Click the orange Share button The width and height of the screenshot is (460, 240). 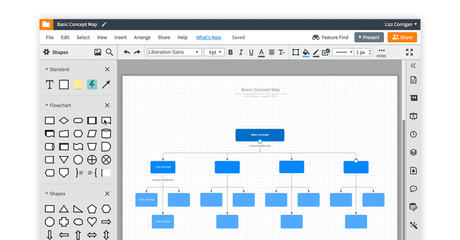[x=402, y=38]
